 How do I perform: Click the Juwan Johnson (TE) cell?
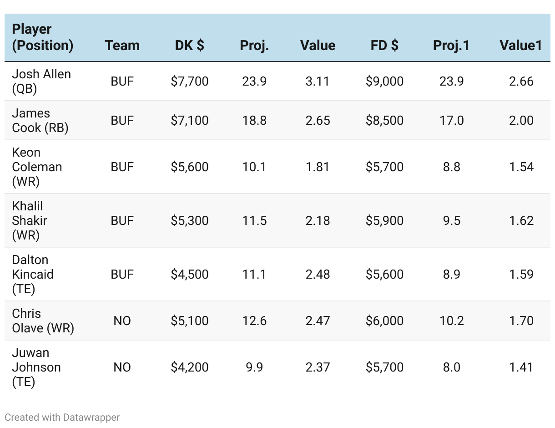36,367
